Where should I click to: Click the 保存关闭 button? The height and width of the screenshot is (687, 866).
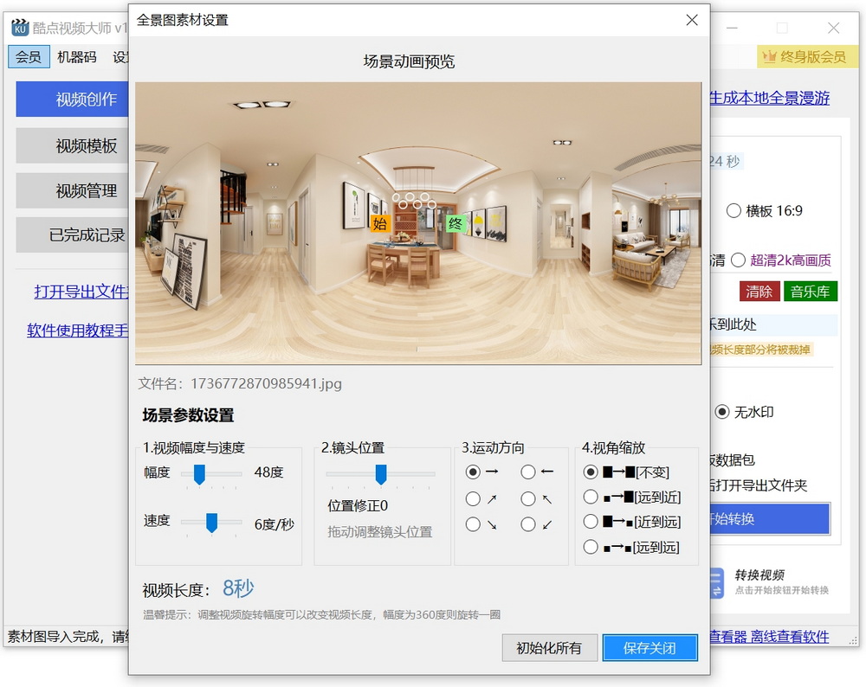coord(650,648)
